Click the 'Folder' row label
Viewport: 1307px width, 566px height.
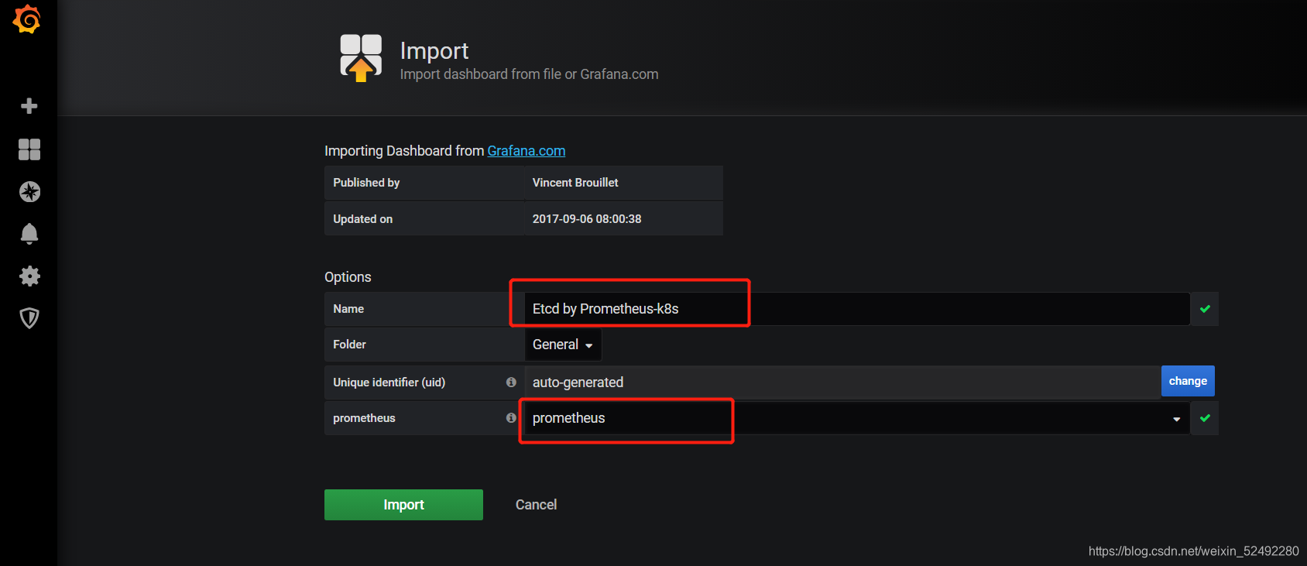349,345
